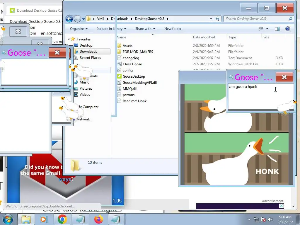Select the changelog text file icon
This screenshot has width=300, height=225.
120,58
